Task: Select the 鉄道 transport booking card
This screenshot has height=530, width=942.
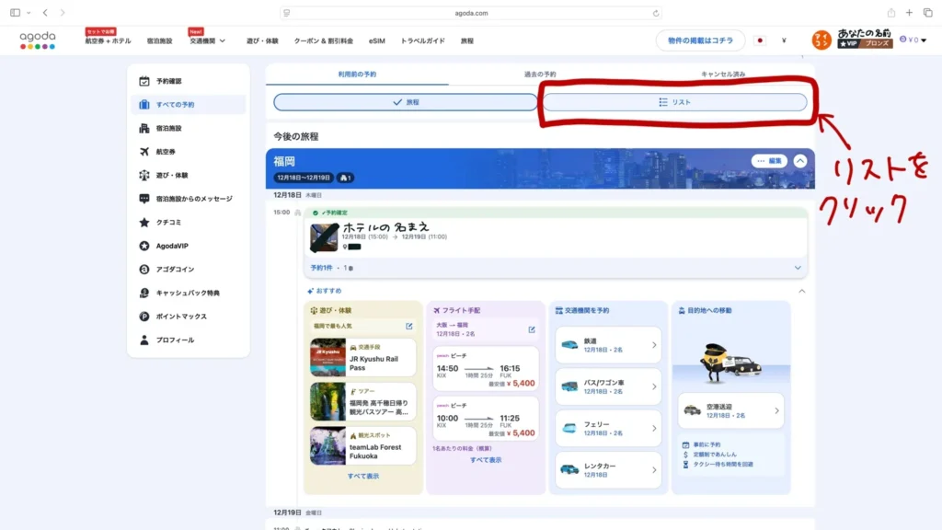Action: pyautogui.click(x=608, y=345)
